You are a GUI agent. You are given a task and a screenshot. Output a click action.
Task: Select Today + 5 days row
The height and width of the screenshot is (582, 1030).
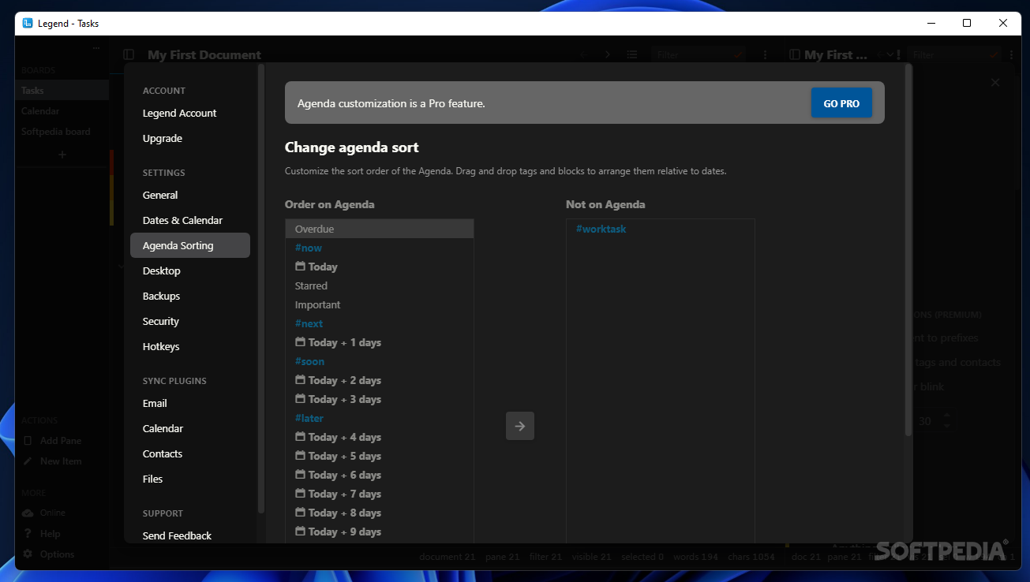click(x=380, y=456)
